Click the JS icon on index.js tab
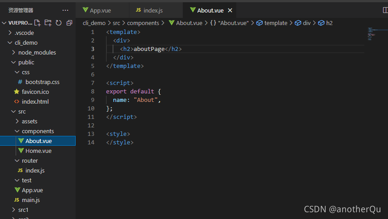This screenshot has height=219, width=388. [x=138, y=10]
